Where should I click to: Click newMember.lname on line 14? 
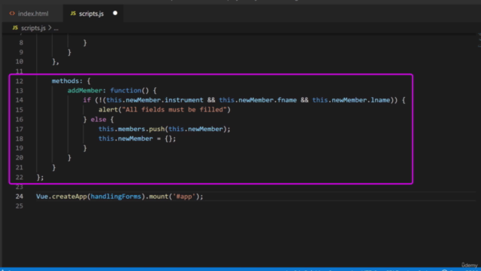tap(361, 100)
